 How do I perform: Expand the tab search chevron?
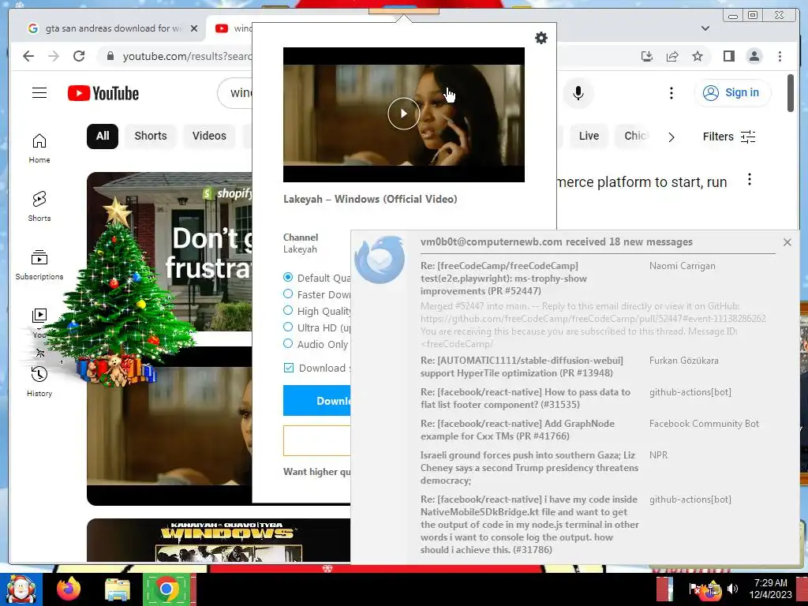[705, 28]
